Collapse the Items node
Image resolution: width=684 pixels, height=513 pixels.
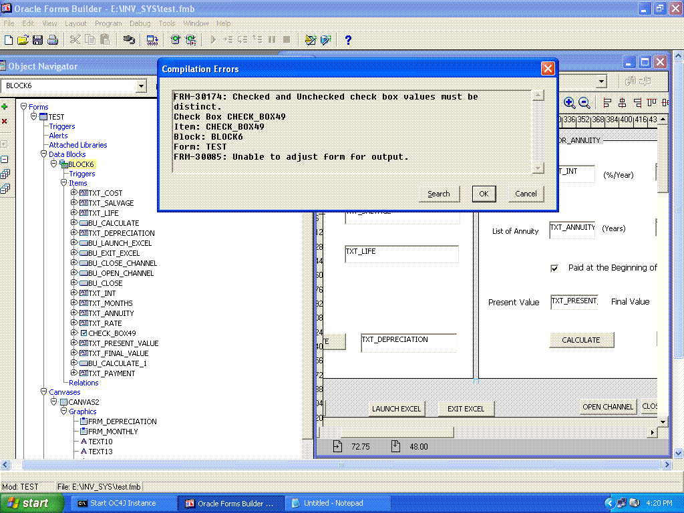pos(63,183)
